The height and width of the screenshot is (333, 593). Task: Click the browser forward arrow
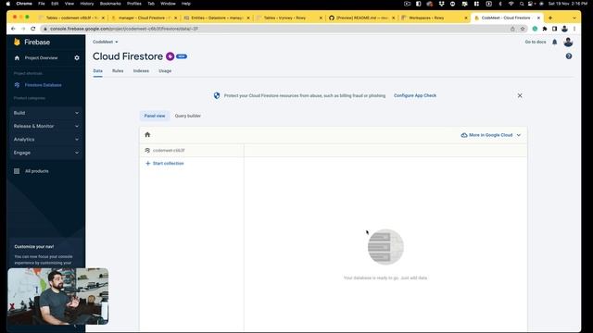point(23,29)
